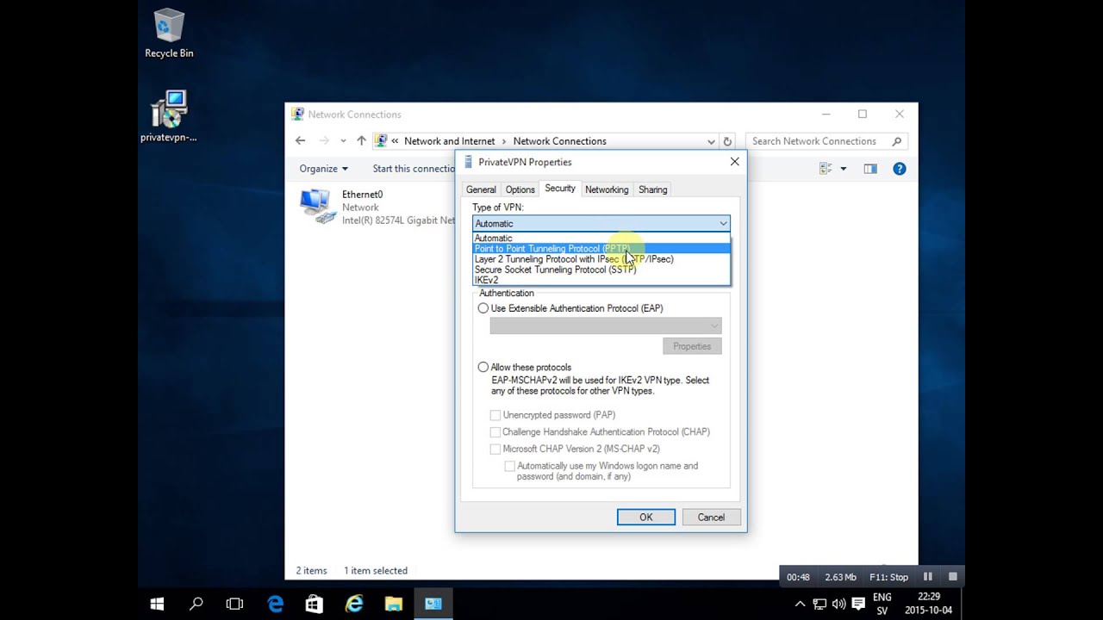The image size is (1103, 620).
Task: Switch to the Security tab
Action: [x=560, y=189]
